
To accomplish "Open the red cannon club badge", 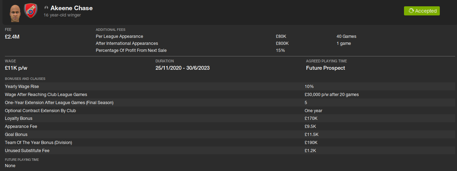I will click(x=31, y=11).
